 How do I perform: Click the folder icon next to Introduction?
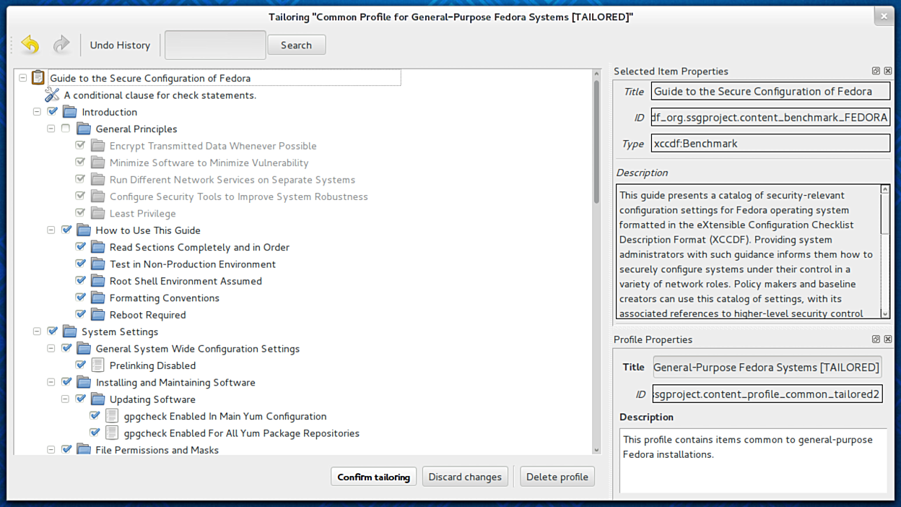[x=70, y=111]
